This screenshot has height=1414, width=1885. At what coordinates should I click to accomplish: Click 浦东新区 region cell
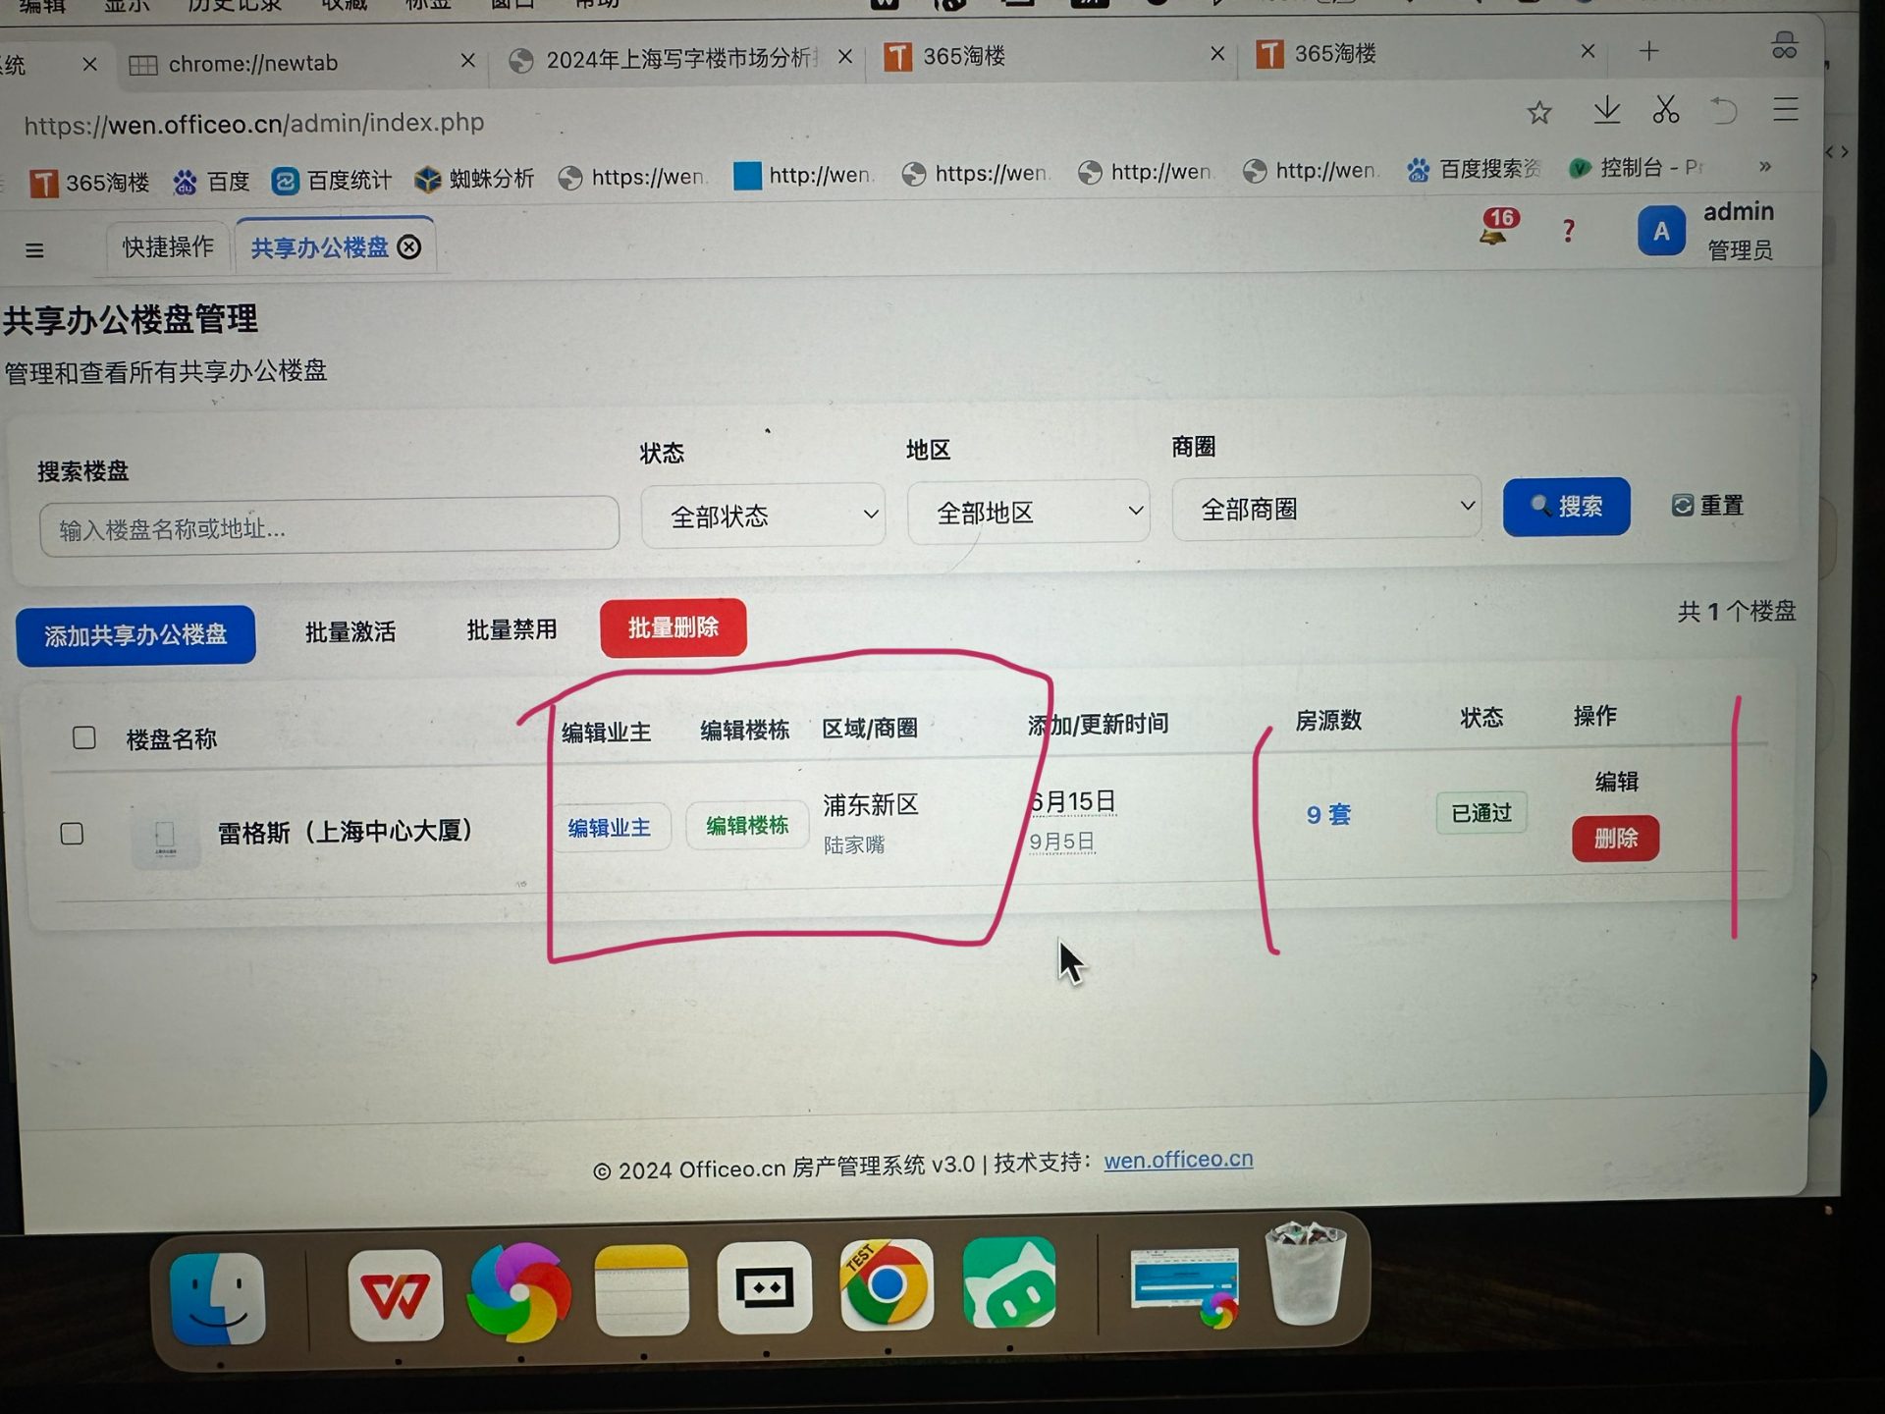[x=871, y=805]
